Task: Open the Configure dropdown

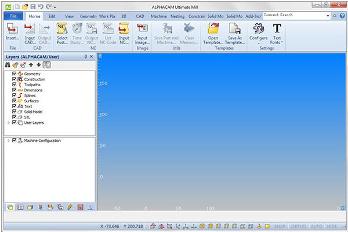Action: click(x=258, y=35)
